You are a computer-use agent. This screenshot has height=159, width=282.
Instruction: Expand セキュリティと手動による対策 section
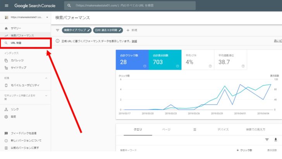[x=46, y=95]
